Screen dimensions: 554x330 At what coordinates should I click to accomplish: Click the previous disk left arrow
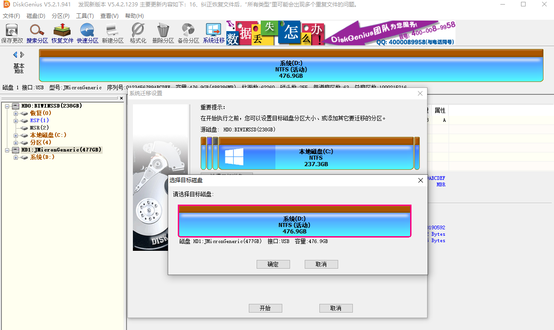coord(16,55)
